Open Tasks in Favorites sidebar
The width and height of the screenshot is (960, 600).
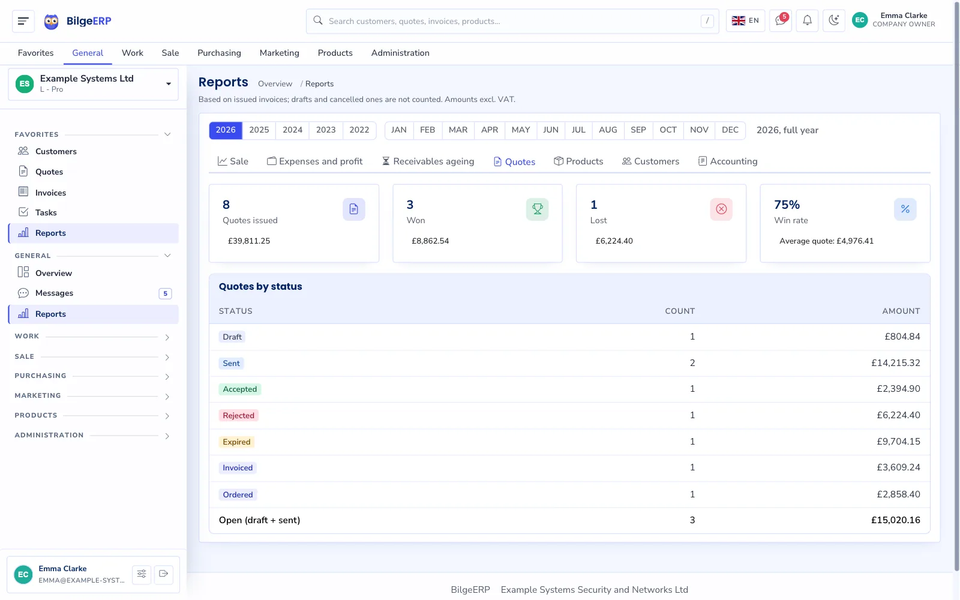click(94, 212)
